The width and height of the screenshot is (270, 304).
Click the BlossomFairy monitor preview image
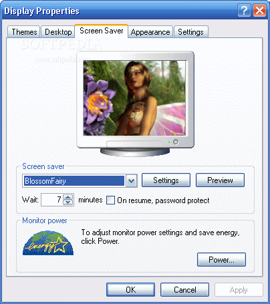(134, 98)
